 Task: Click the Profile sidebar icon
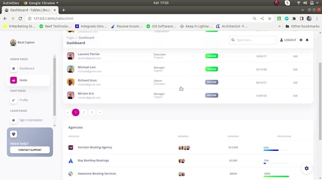click(14, 100)
